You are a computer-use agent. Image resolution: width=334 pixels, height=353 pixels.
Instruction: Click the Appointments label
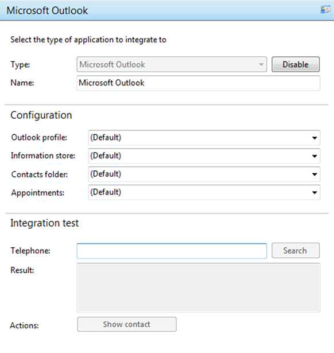[x=38, y=193]
